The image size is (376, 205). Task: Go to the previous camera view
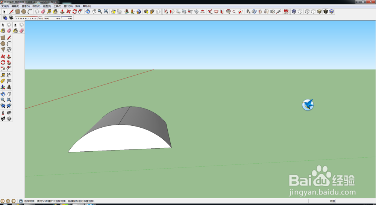3,106
